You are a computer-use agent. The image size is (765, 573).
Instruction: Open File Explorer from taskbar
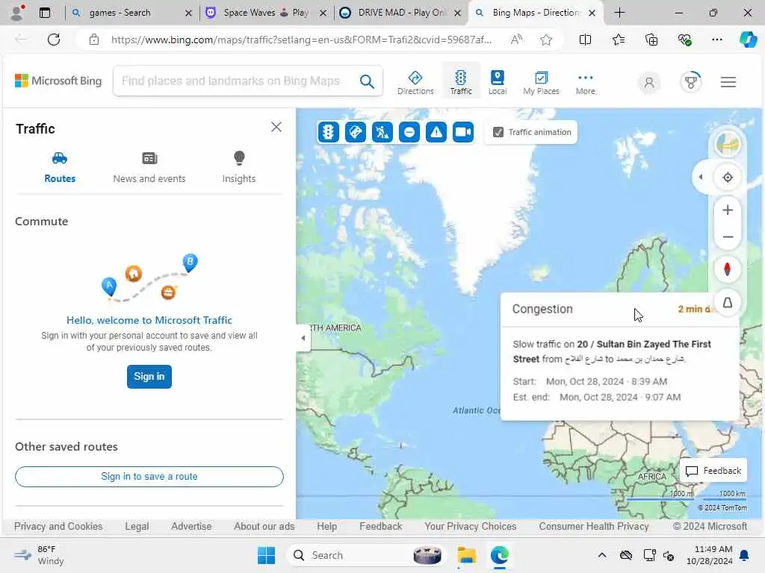(x=466, y=555)
